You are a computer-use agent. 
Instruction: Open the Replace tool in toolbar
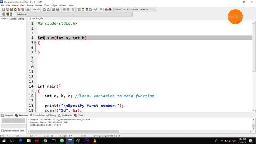coord(48,10)
